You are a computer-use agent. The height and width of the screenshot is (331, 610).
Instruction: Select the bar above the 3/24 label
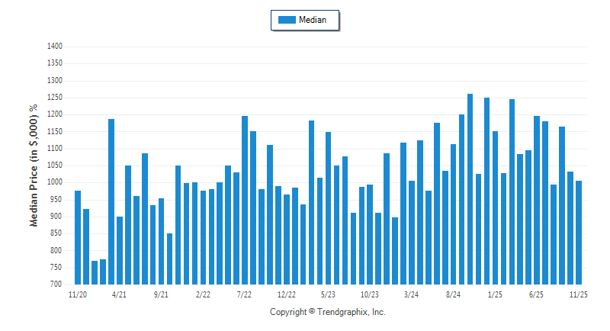pyautogui.click(x=412, y=233)
